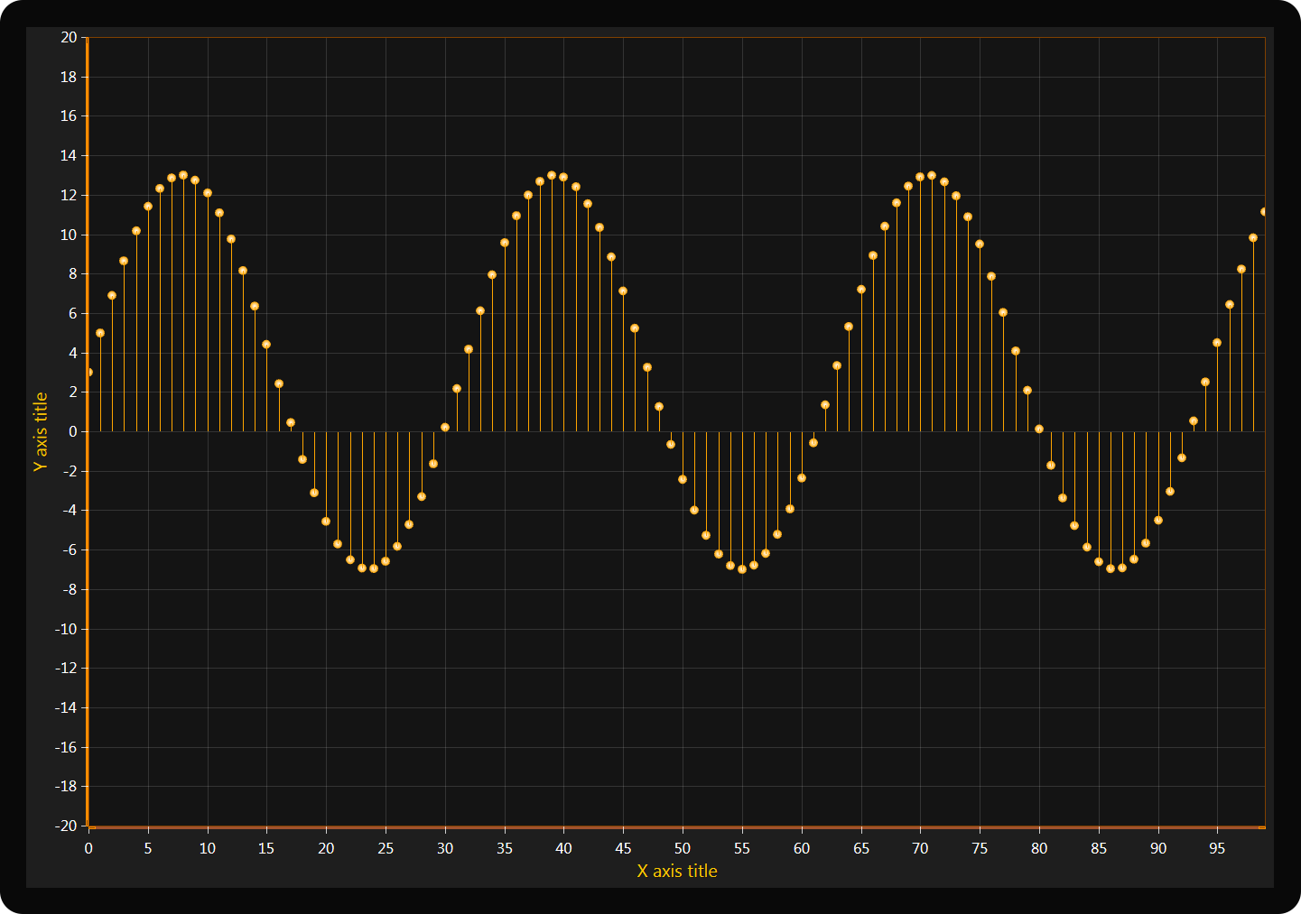Click the Y-axis tick label 0
Screen dimensions: 1301x914
click(x=73, y=431)
